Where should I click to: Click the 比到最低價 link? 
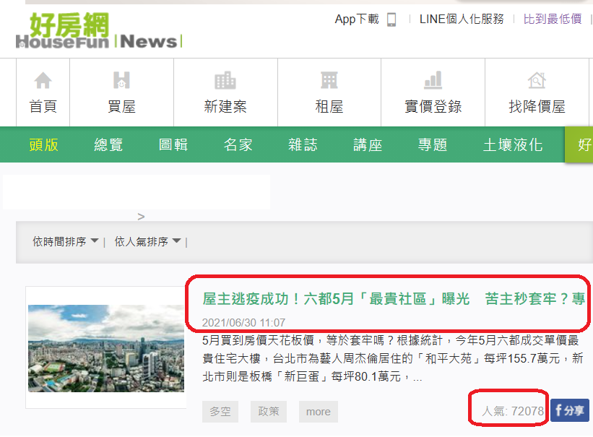553,19
